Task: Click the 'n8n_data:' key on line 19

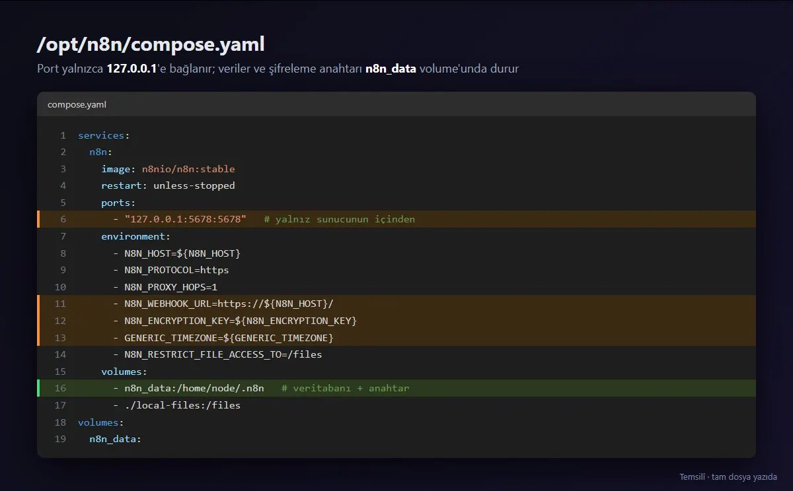Action: 116,439
